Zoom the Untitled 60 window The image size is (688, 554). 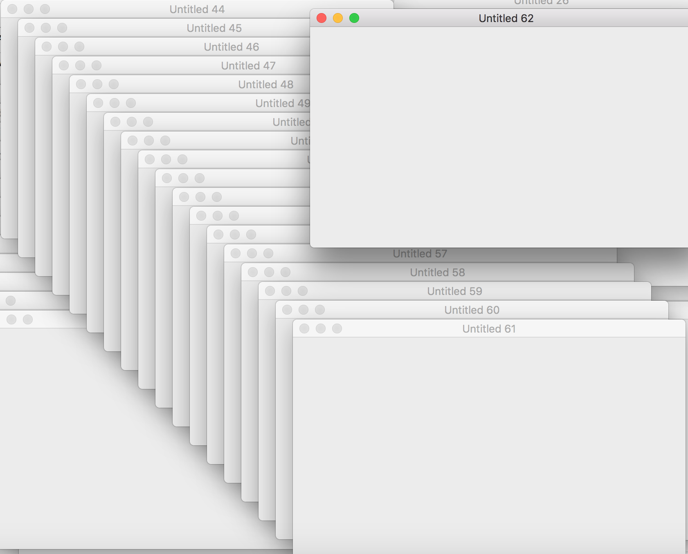320,310
